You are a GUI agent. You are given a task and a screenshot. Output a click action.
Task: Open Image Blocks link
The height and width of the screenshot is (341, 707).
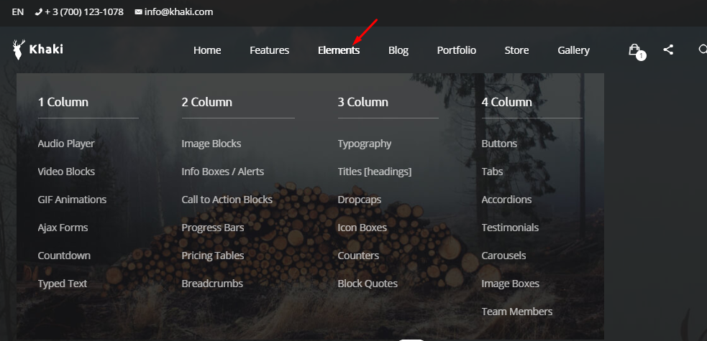211,144
